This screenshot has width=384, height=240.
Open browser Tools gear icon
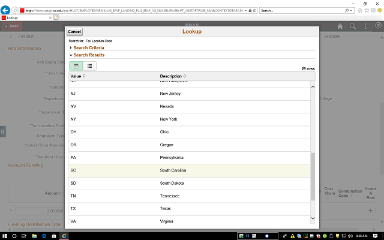click(373, 10)
